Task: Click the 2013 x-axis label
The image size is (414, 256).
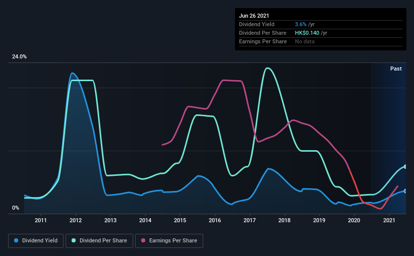Action: click(110, 220)
